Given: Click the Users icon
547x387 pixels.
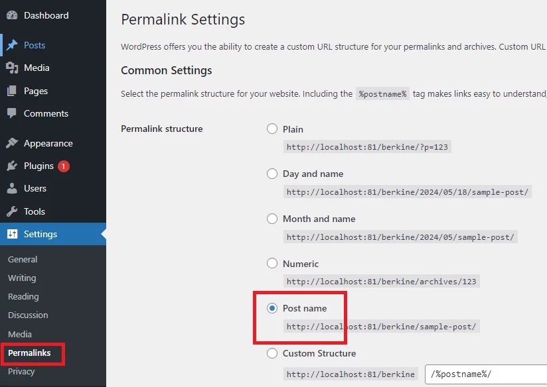Looking at the screenshot, I should [12, 188].
